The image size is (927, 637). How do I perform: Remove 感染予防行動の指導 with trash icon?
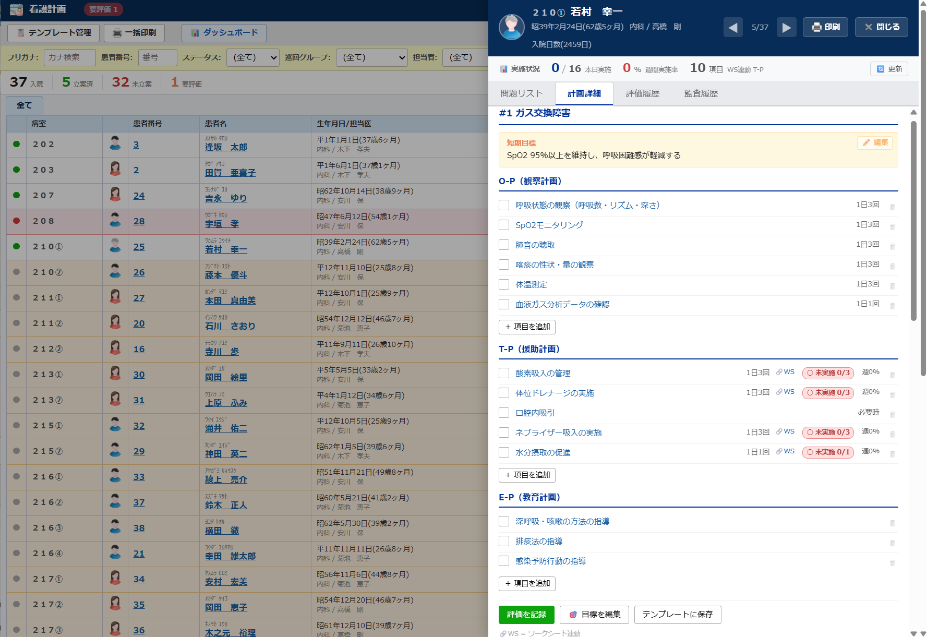tap(892, 562)
